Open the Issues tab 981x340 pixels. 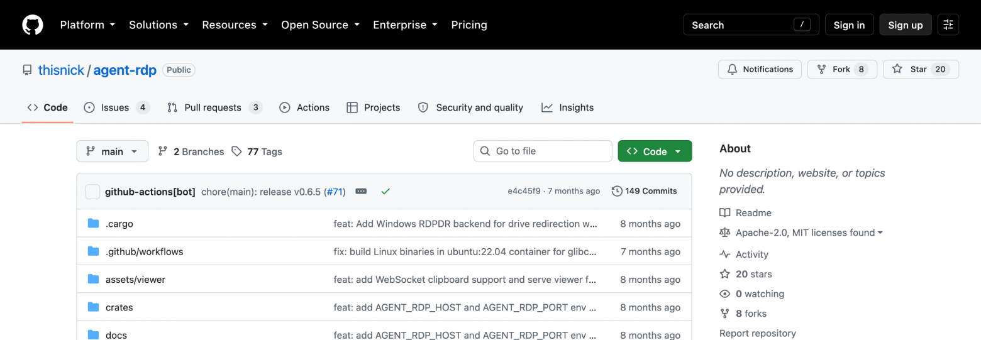pos(116,107)
